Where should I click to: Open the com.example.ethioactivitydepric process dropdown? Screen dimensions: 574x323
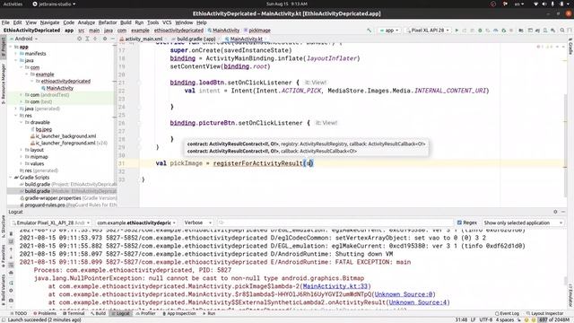(x=135, y=223)
